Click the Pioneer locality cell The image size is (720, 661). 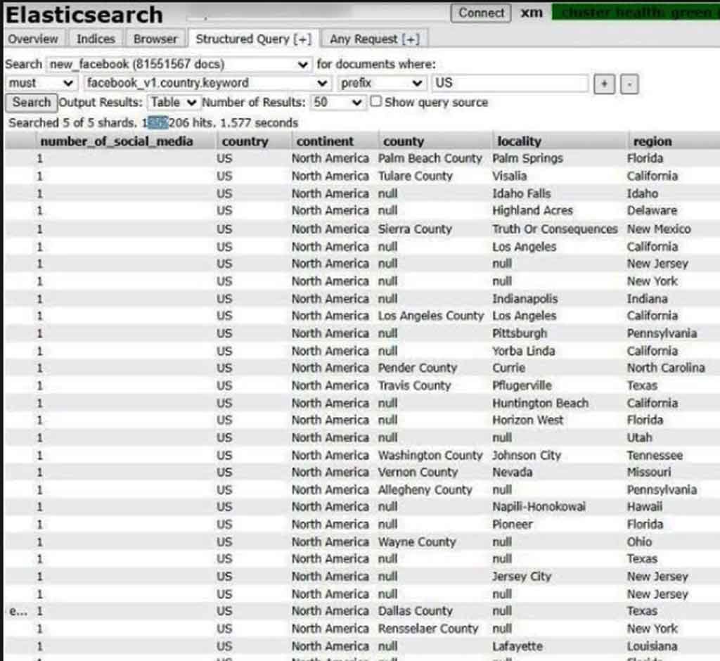point(513,524)
